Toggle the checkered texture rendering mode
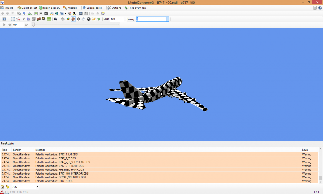 point(89,19)
